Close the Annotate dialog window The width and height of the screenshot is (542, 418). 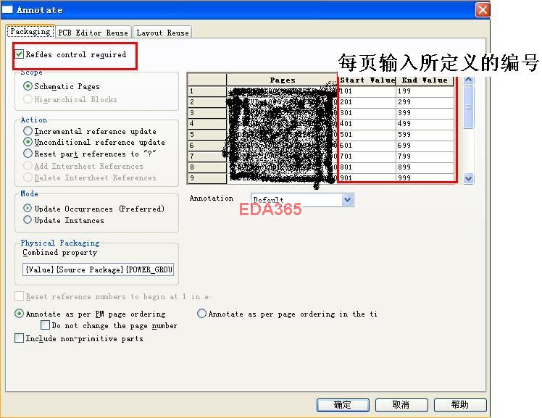pyautogui.click(x=482, y=9)
